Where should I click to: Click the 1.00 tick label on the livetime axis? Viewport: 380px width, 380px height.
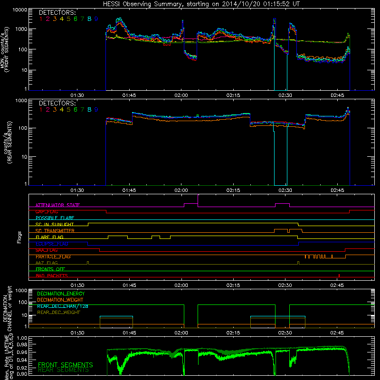(22, 338)
